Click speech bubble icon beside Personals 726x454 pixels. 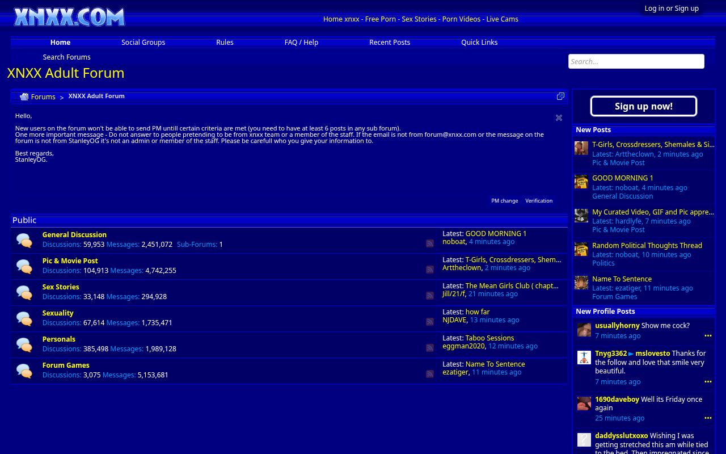click(x=24, y=344)
